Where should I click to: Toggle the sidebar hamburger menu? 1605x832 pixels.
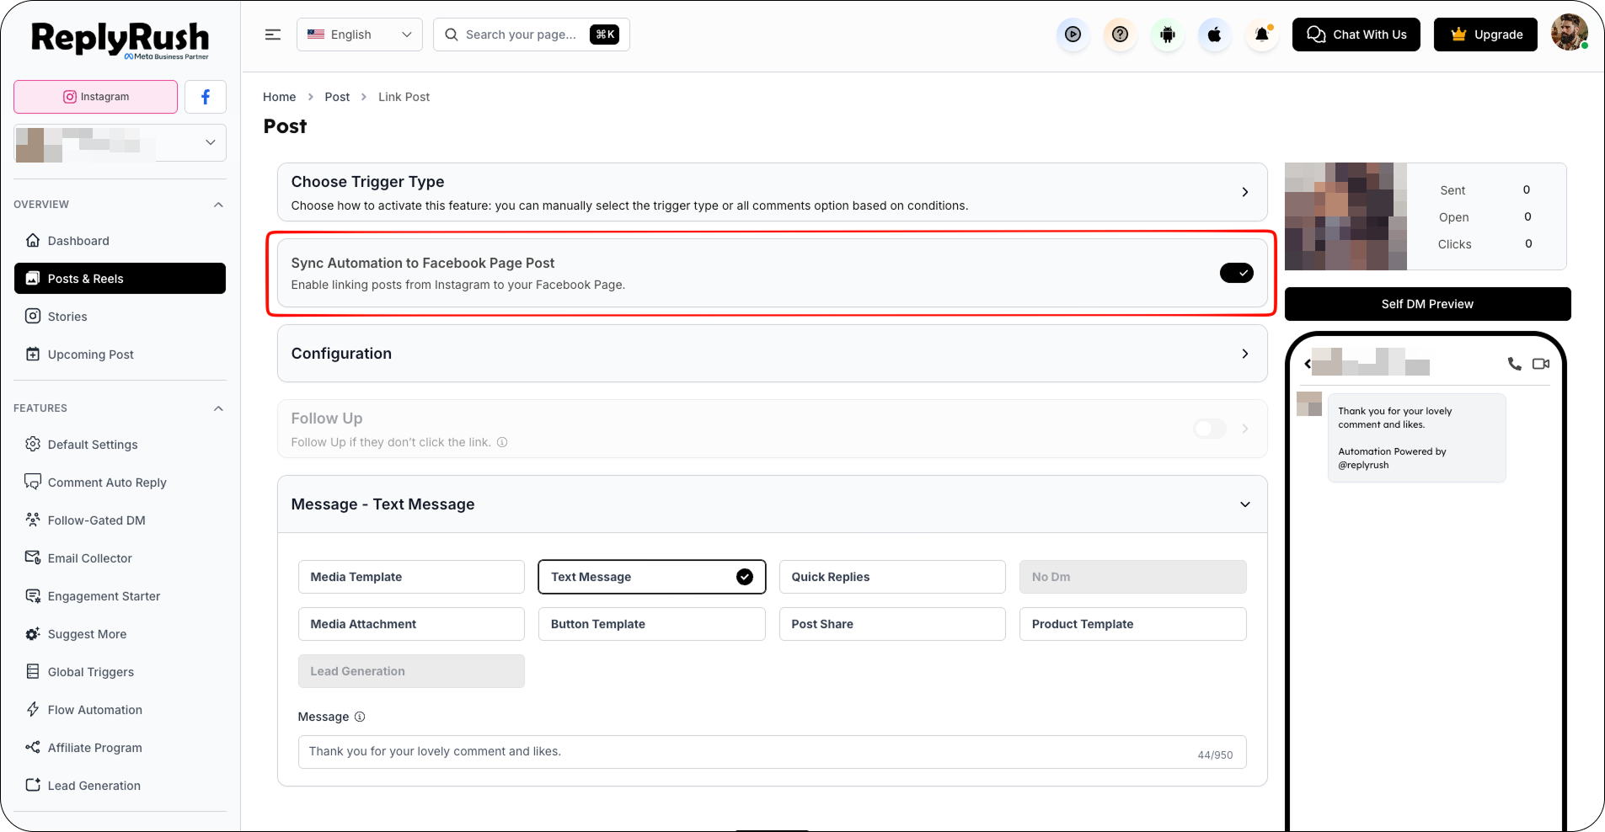click(273, 35)
